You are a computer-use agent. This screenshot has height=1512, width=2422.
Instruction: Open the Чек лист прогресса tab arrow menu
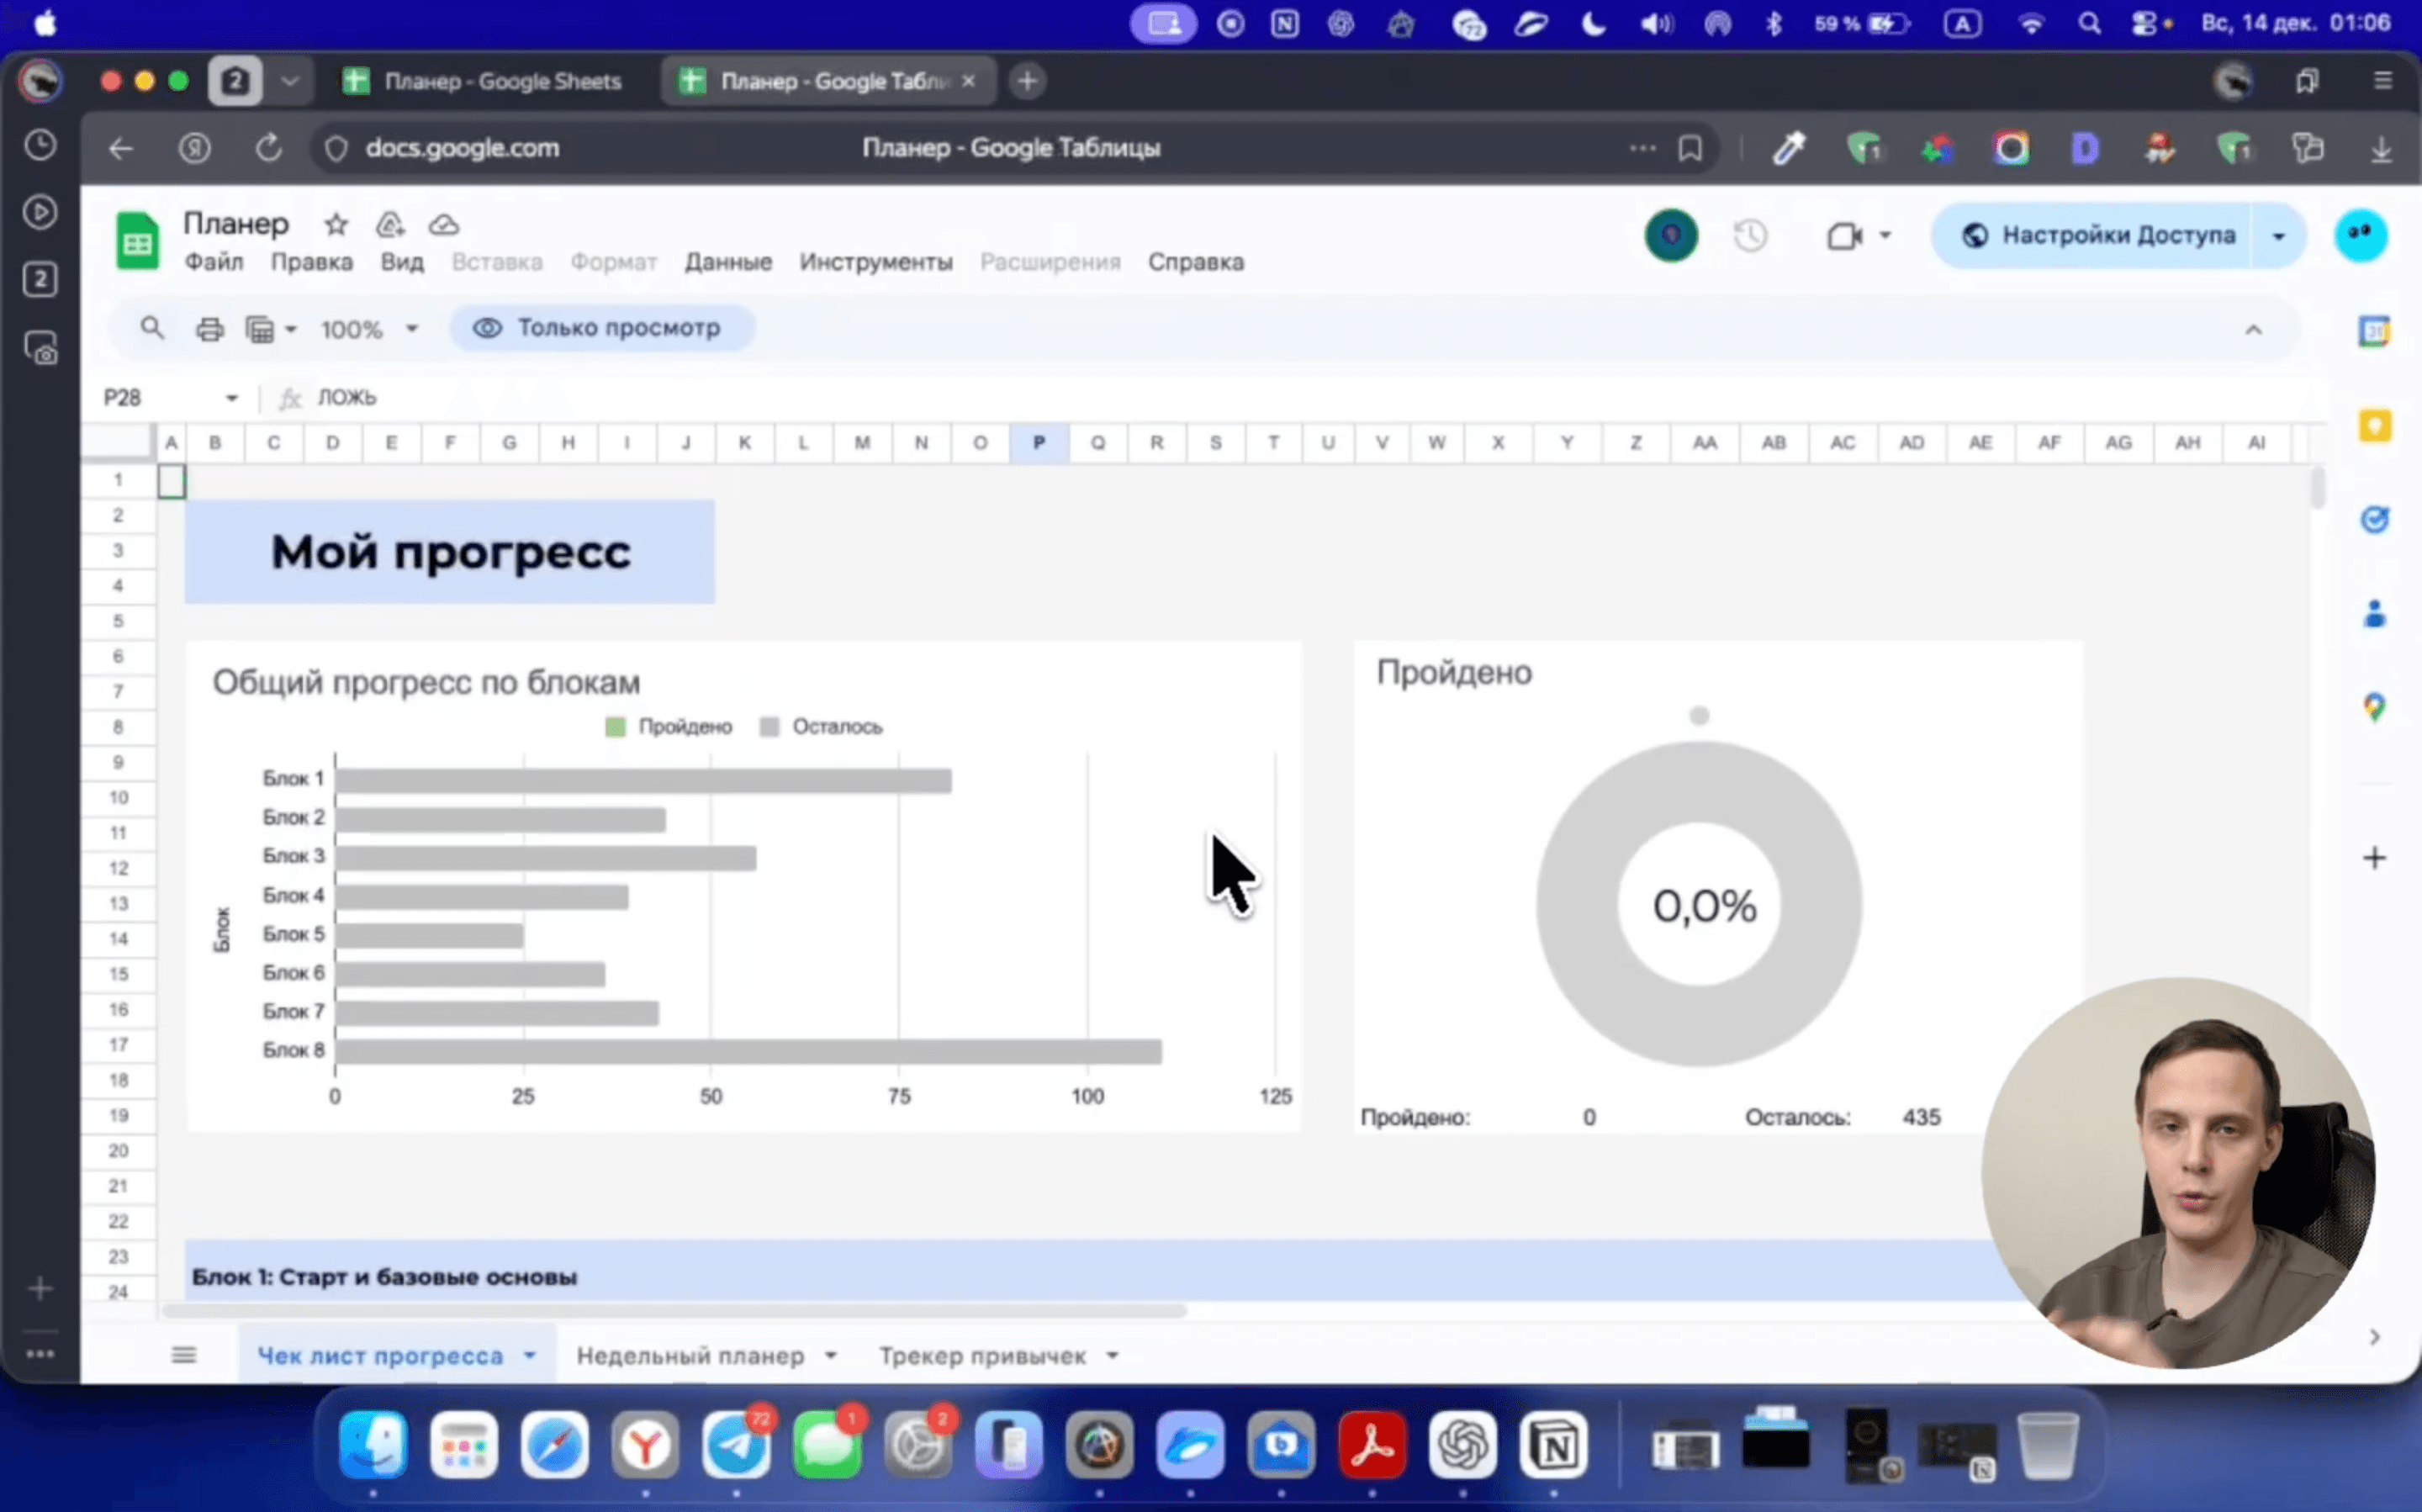coord(530,1356)
